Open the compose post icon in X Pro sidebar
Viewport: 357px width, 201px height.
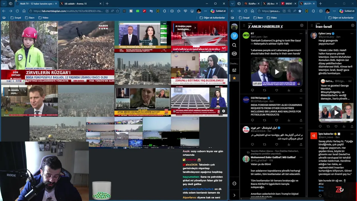[234, 36]
